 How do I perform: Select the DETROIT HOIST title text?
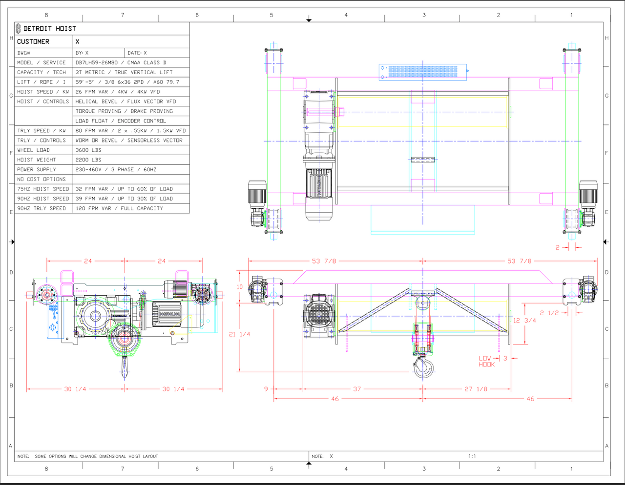pos(50,29)
